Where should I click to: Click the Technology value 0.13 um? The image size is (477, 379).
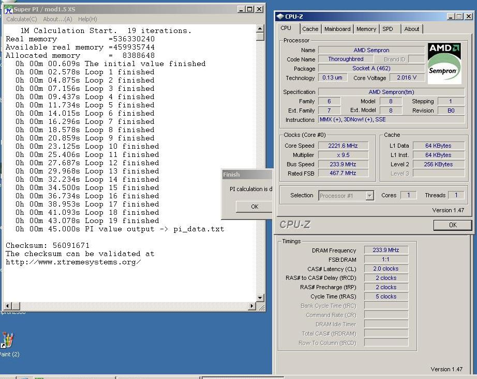click(x=333, y=78)
